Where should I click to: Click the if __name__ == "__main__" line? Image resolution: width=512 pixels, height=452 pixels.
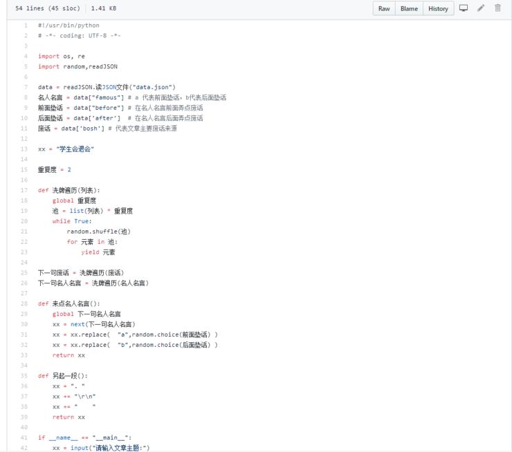pos(84,437)
